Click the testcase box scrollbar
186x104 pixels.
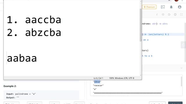coord(181,81)
